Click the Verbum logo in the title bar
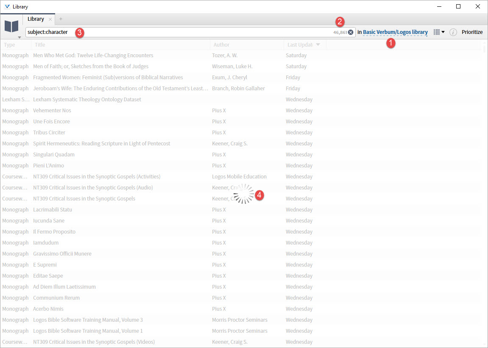488x348 pixels. [x=7, y=6]
